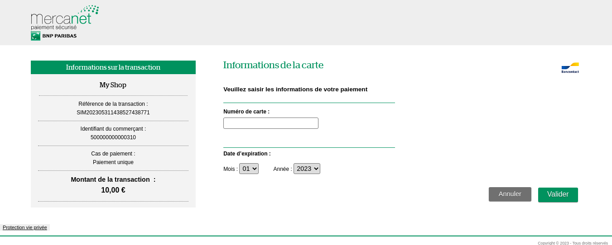The height and width of the screenshot is (245, 612).
Task: Click the paiement sécurisé tagline
Action: pyautogui.click(x=53, y=27)
